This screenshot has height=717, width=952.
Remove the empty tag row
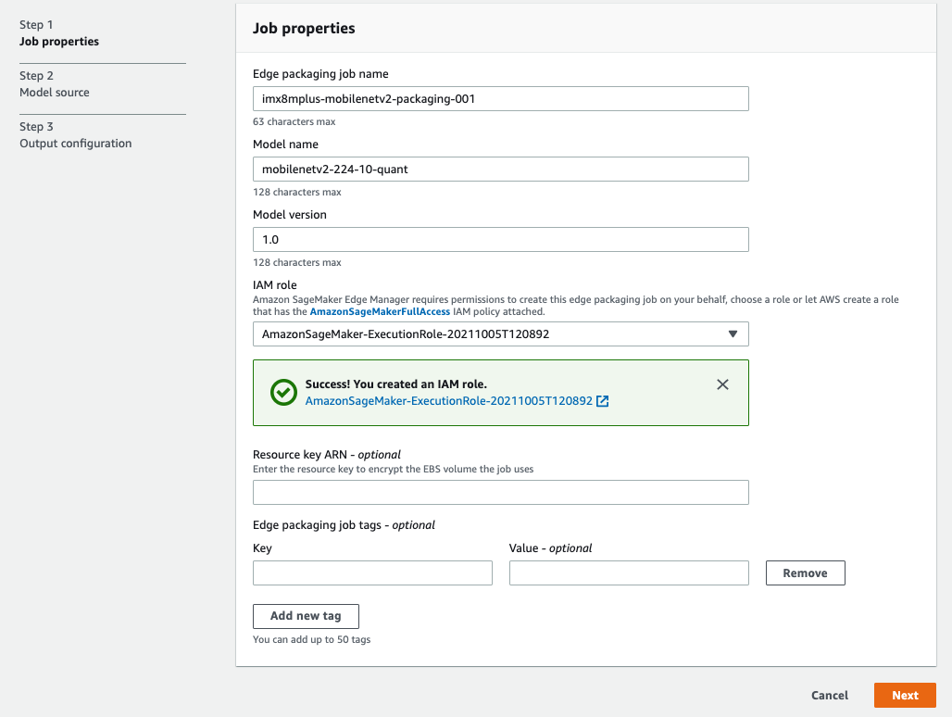(x=805, y=573)
